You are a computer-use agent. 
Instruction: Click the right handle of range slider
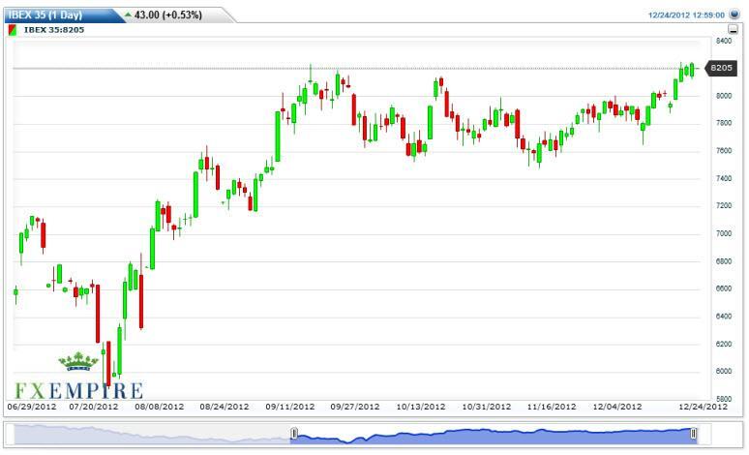pyautogui.click(x=693, y=435)
